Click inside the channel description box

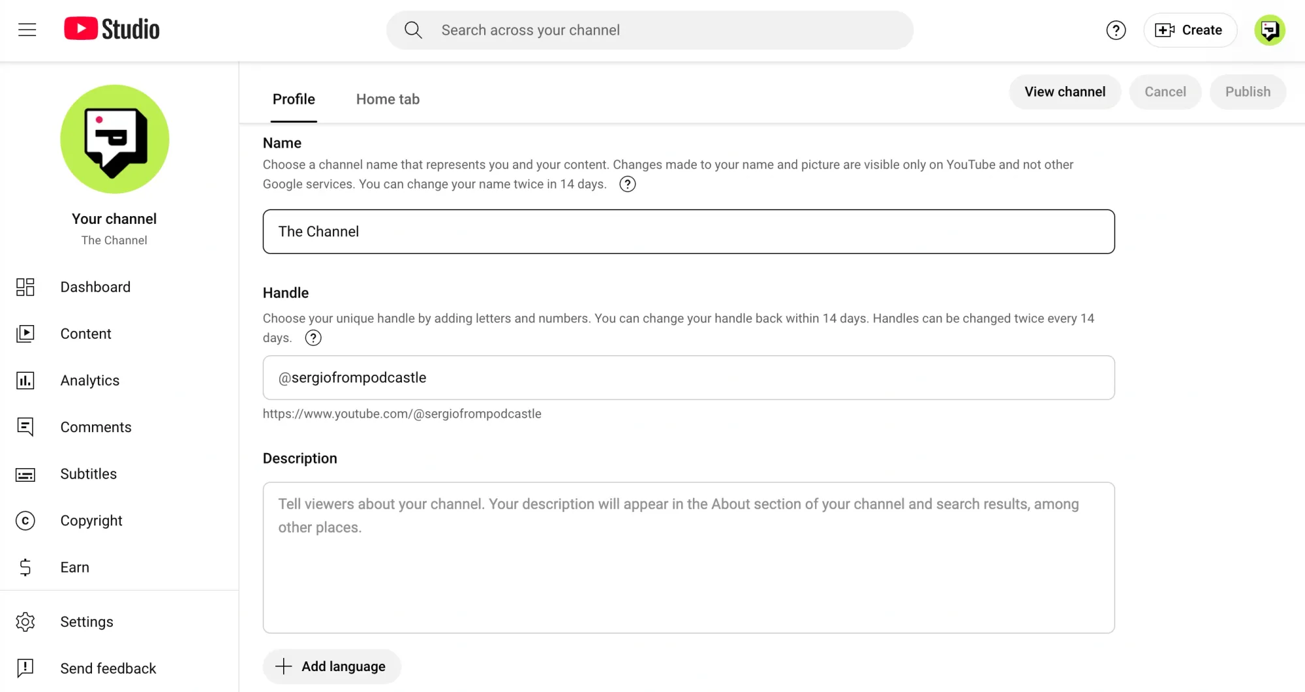[688, 558]
